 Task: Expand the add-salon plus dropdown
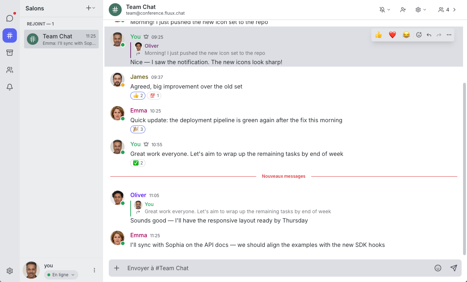point(90,8)
